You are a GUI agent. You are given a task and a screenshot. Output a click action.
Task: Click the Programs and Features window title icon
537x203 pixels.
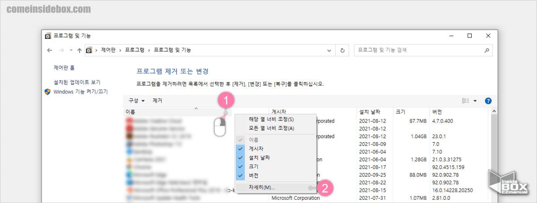click(x=48, y=35)
